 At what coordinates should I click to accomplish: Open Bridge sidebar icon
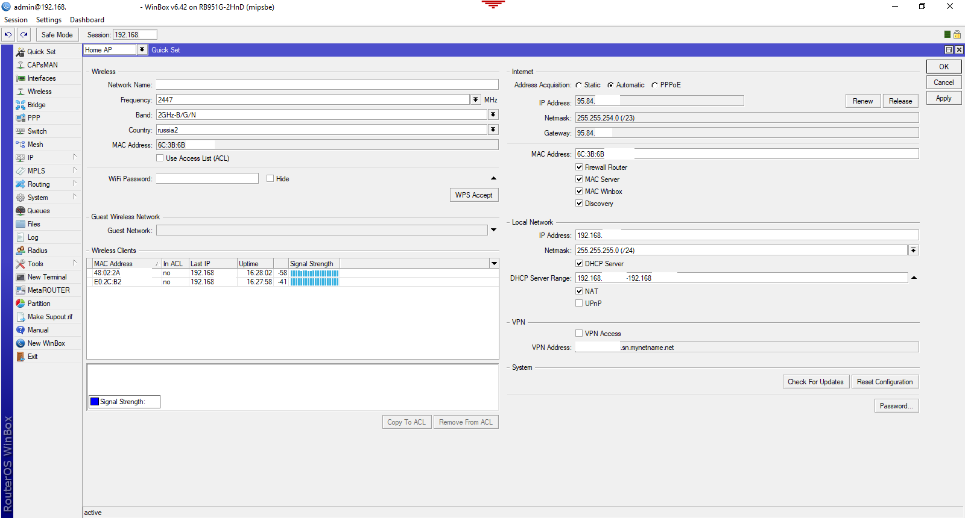tap(21, 105)
